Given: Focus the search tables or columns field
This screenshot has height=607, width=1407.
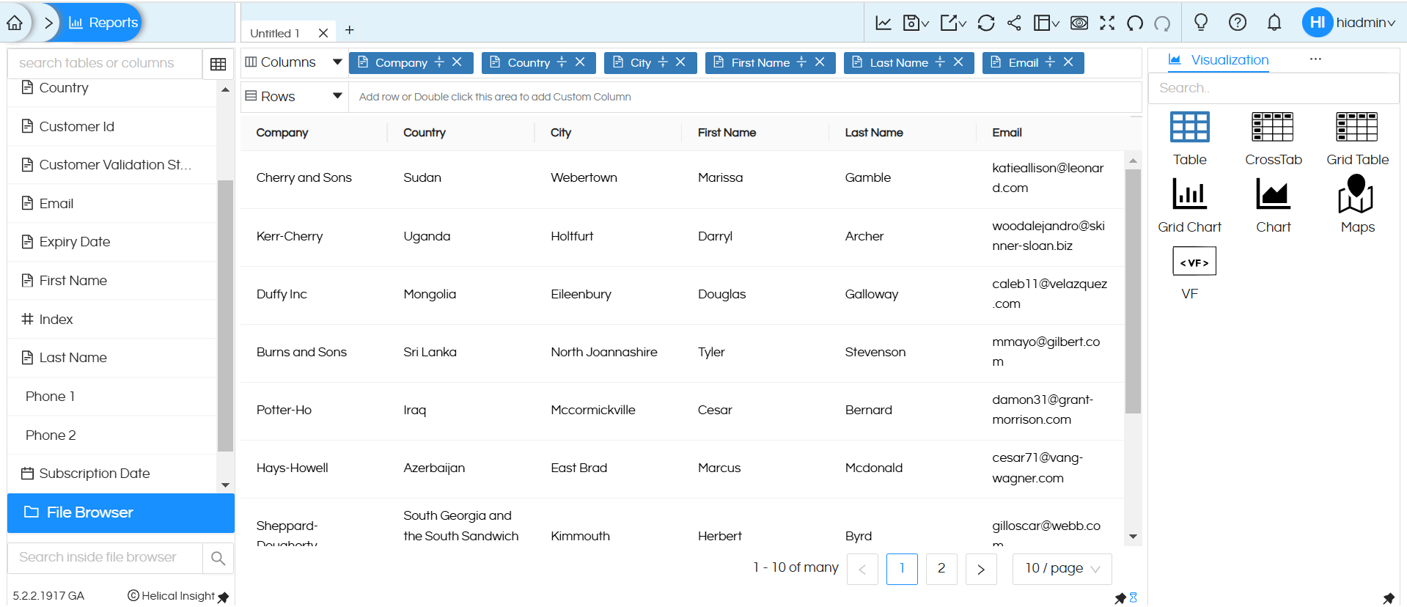Looking at the screenshot, I should click(x=105, y=63).
